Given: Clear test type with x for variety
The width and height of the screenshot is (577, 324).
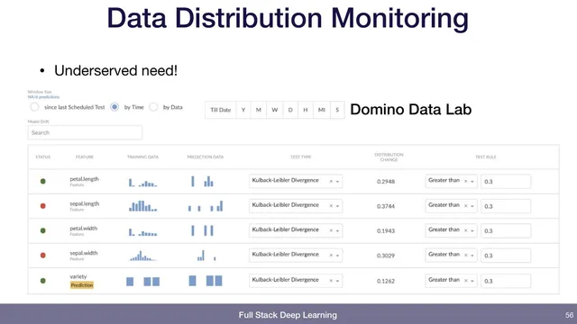Looking at the screenshot, I should 331,281.
